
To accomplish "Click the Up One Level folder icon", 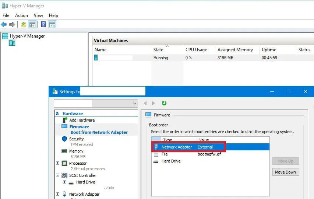I will (x=24, y=25).
